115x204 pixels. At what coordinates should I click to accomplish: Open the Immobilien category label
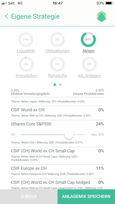pos(27,75)
